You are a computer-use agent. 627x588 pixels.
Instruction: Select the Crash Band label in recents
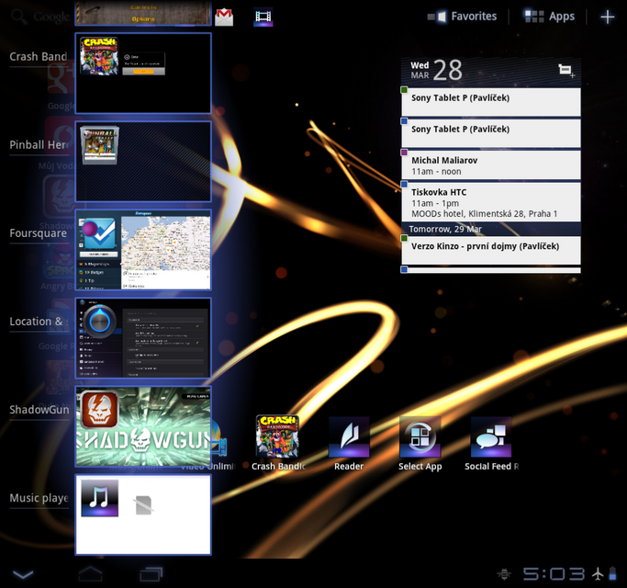[x=39, y=57]
